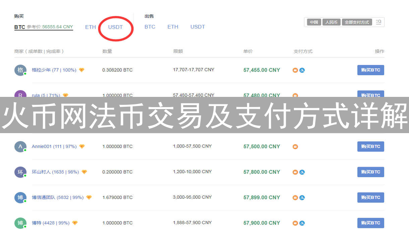Click 购买BTC in the 博信通团队 row
The image size is (409, 230).
pyautogui.click(x=371, y=198)
